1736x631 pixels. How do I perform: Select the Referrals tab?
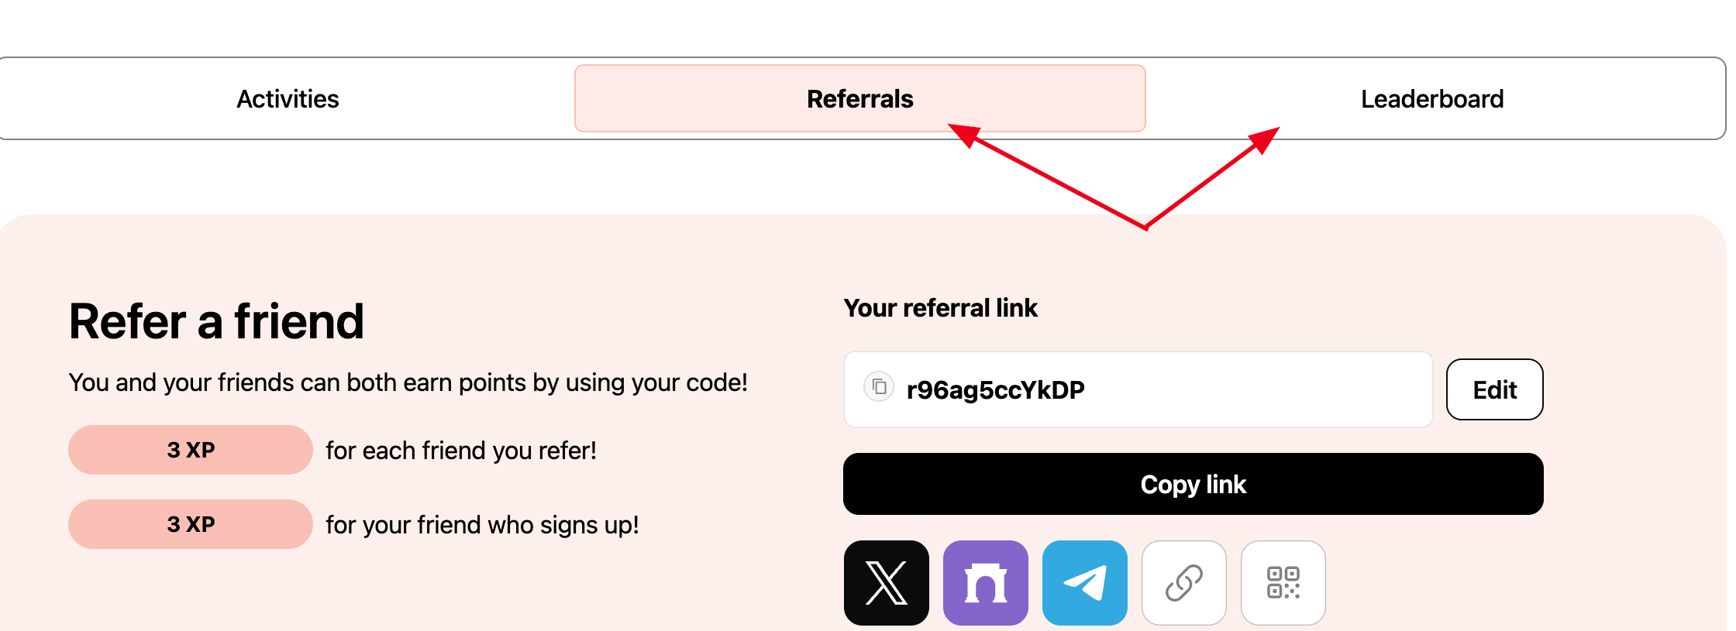[859, 99]
